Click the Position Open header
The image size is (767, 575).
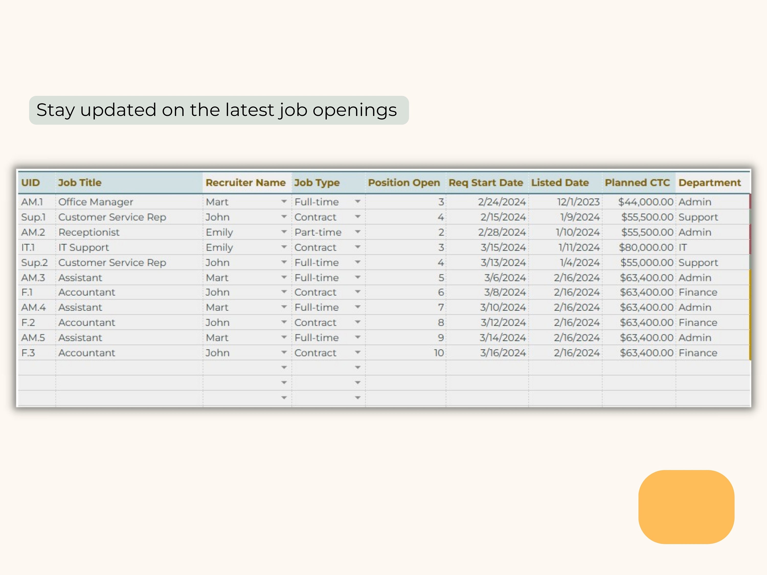click(x=404, y=183)
